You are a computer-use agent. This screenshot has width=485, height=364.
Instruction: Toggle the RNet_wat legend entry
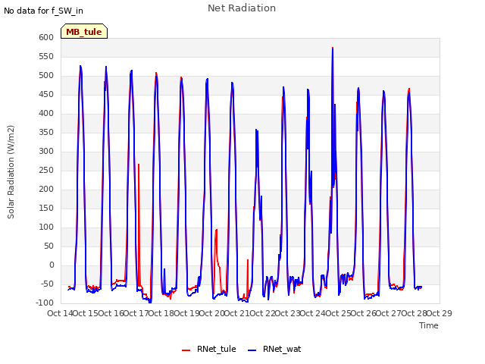[274, 349]
